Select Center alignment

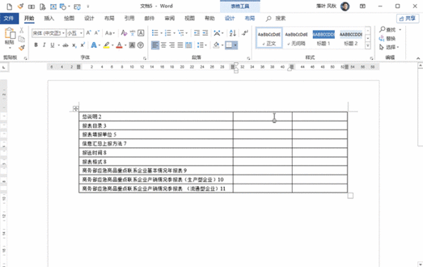point(164,45)
